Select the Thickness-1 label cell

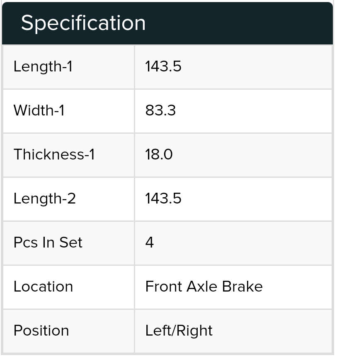[x=68, y=155]
